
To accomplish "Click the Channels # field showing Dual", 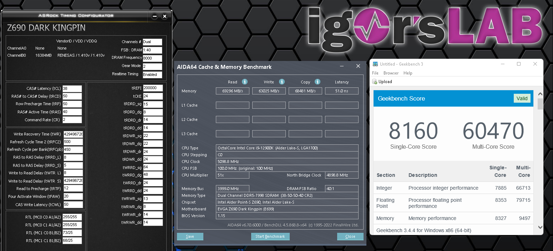I will (x=152, y=42).
